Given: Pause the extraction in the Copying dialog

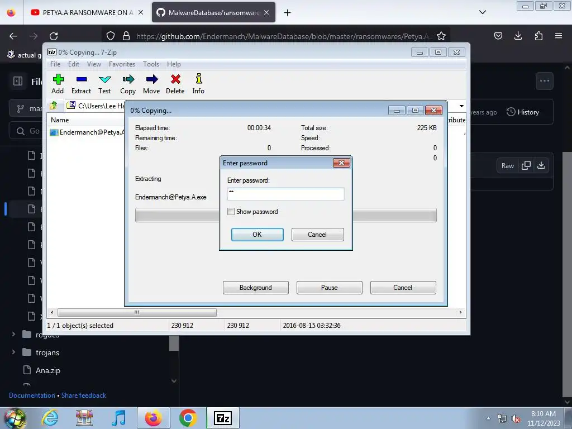Looking at the screenshot, I should [330, 288].
